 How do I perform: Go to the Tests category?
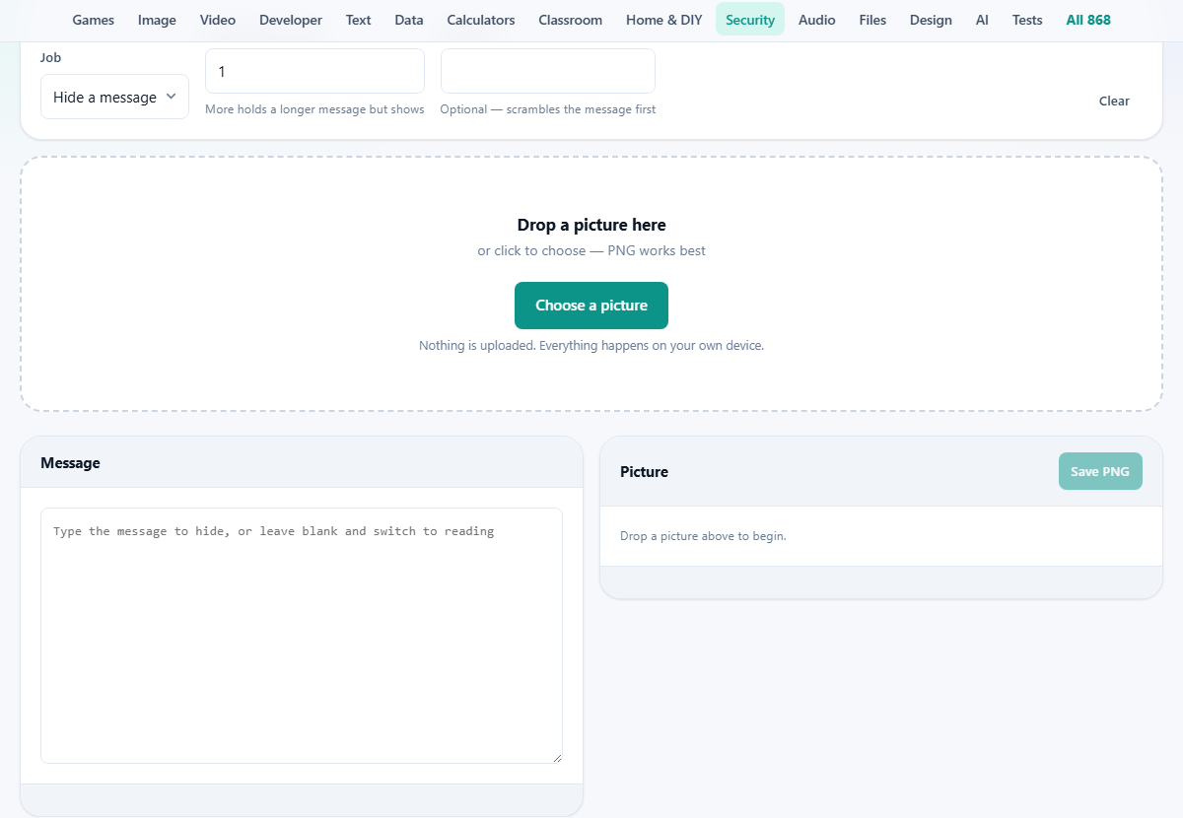1027,20
